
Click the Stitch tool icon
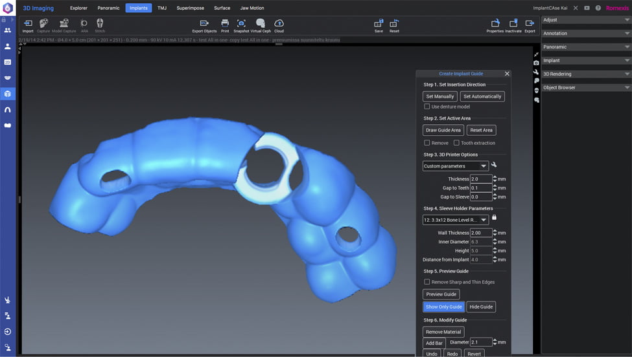(100, 24)
